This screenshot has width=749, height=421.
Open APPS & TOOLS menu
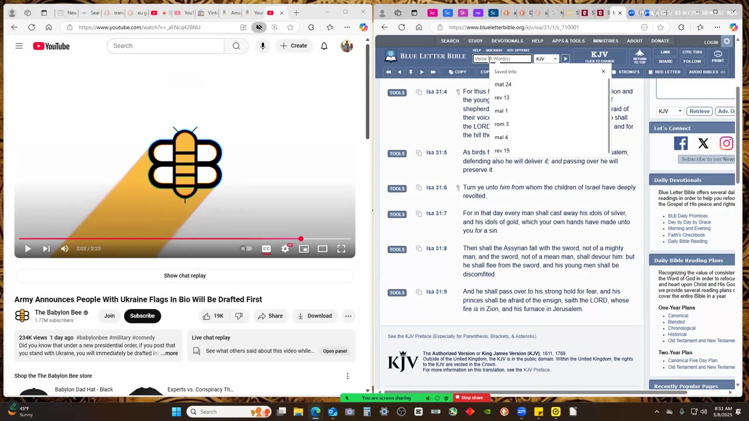568,41
